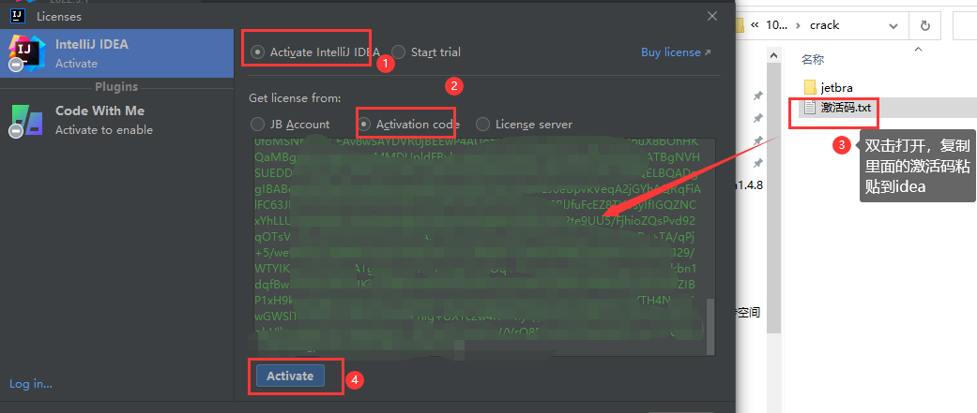977x413 pixels.
Task: Click the 名称 column header in Explorer
Action: 813,60
